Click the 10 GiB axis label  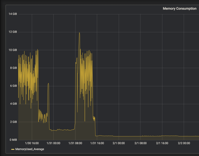pos(13,50)
